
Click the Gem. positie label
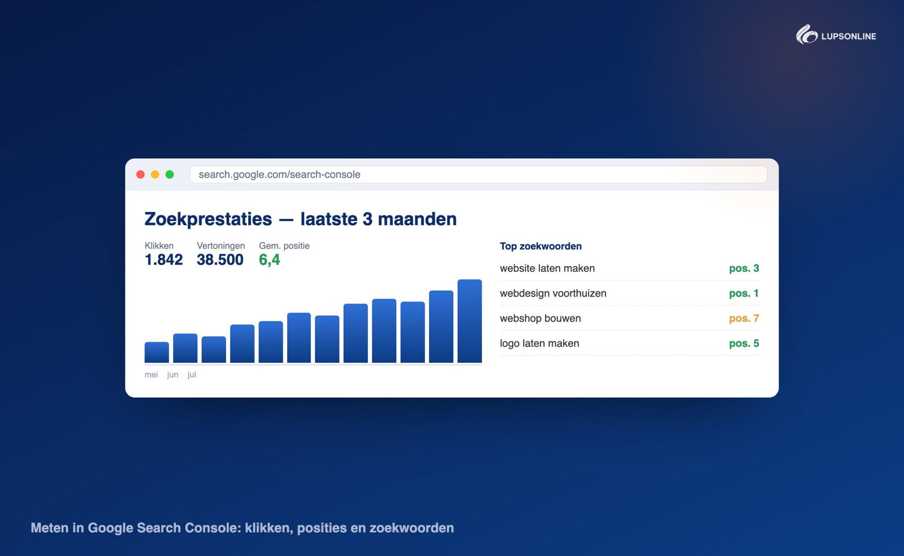[284, 246]
